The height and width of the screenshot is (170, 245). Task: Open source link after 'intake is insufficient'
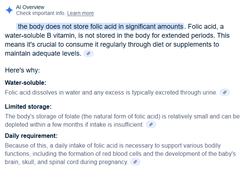(x=151, y=124)
